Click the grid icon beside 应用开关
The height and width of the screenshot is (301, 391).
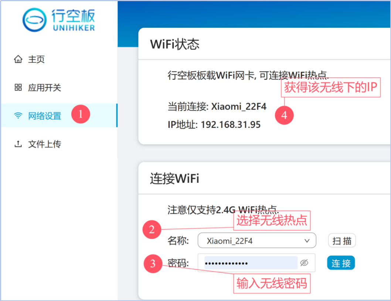point(18,87)
